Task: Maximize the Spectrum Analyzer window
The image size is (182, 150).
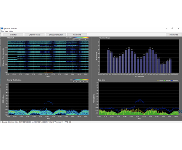Action: (173, 28)
